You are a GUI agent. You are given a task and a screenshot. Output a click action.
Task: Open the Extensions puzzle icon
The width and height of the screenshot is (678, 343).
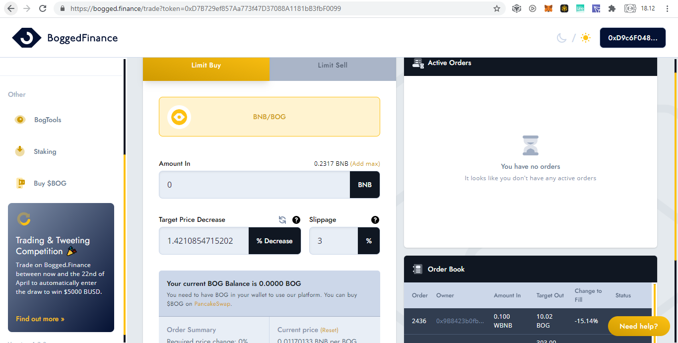pos(612,8)
